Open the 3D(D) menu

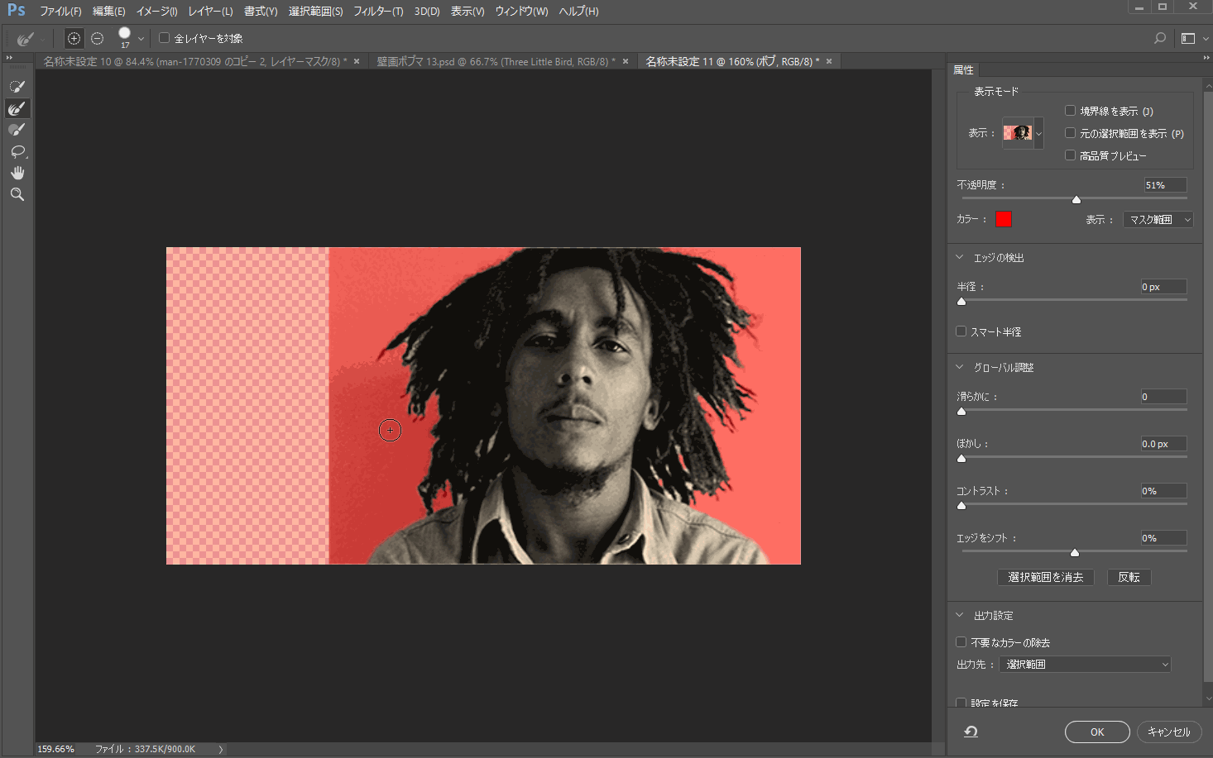click(x=427, y=12)
